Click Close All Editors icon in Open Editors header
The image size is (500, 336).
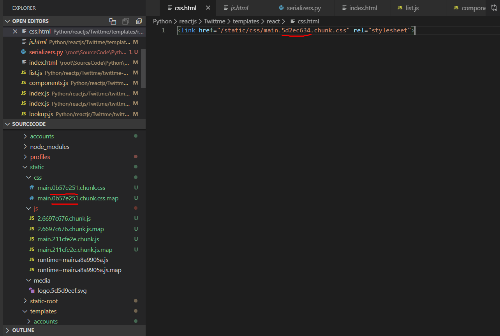pyautogui.click(x=139, y=21)
